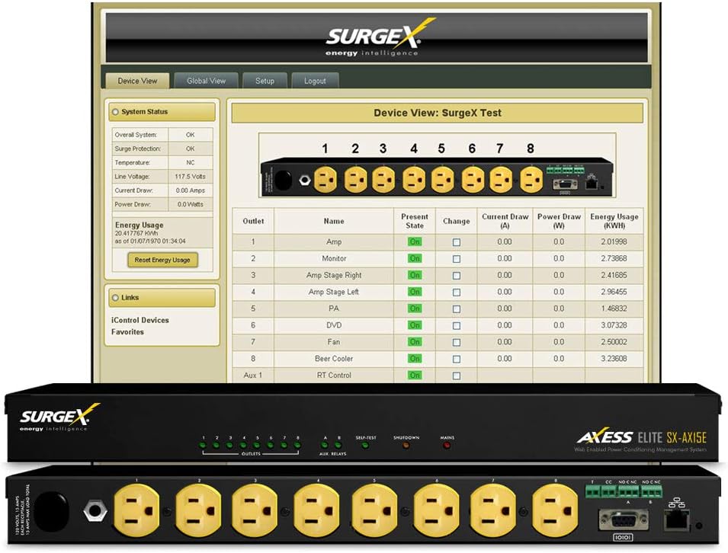
Task: Click the Power Draw (W) column header
Action: (x=559, y=221)
